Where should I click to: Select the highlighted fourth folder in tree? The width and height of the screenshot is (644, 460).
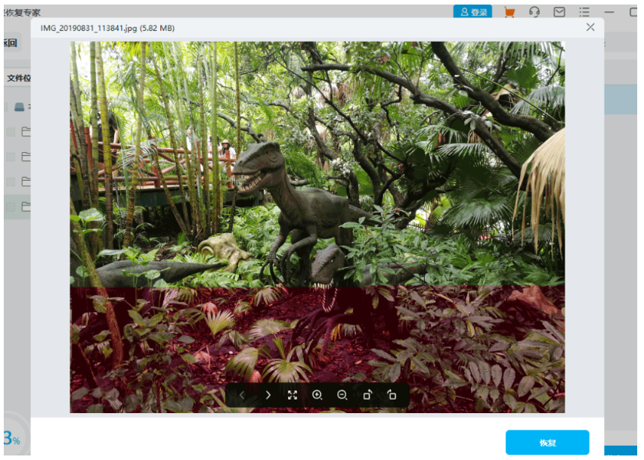(26, 206)
